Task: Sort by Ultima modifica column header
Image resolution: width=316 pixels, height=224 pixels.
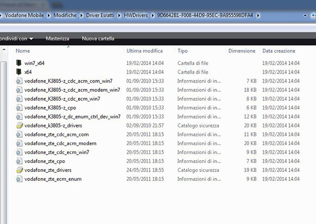Action: pos(145,51)
